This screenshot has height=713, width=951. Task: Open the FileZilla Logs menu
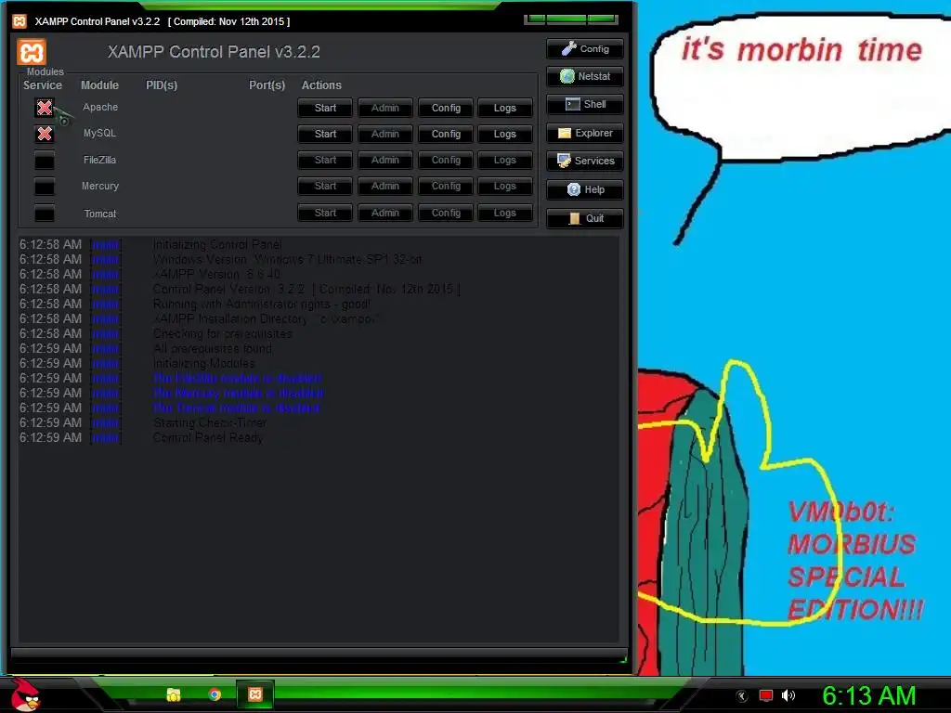(504, 160)
